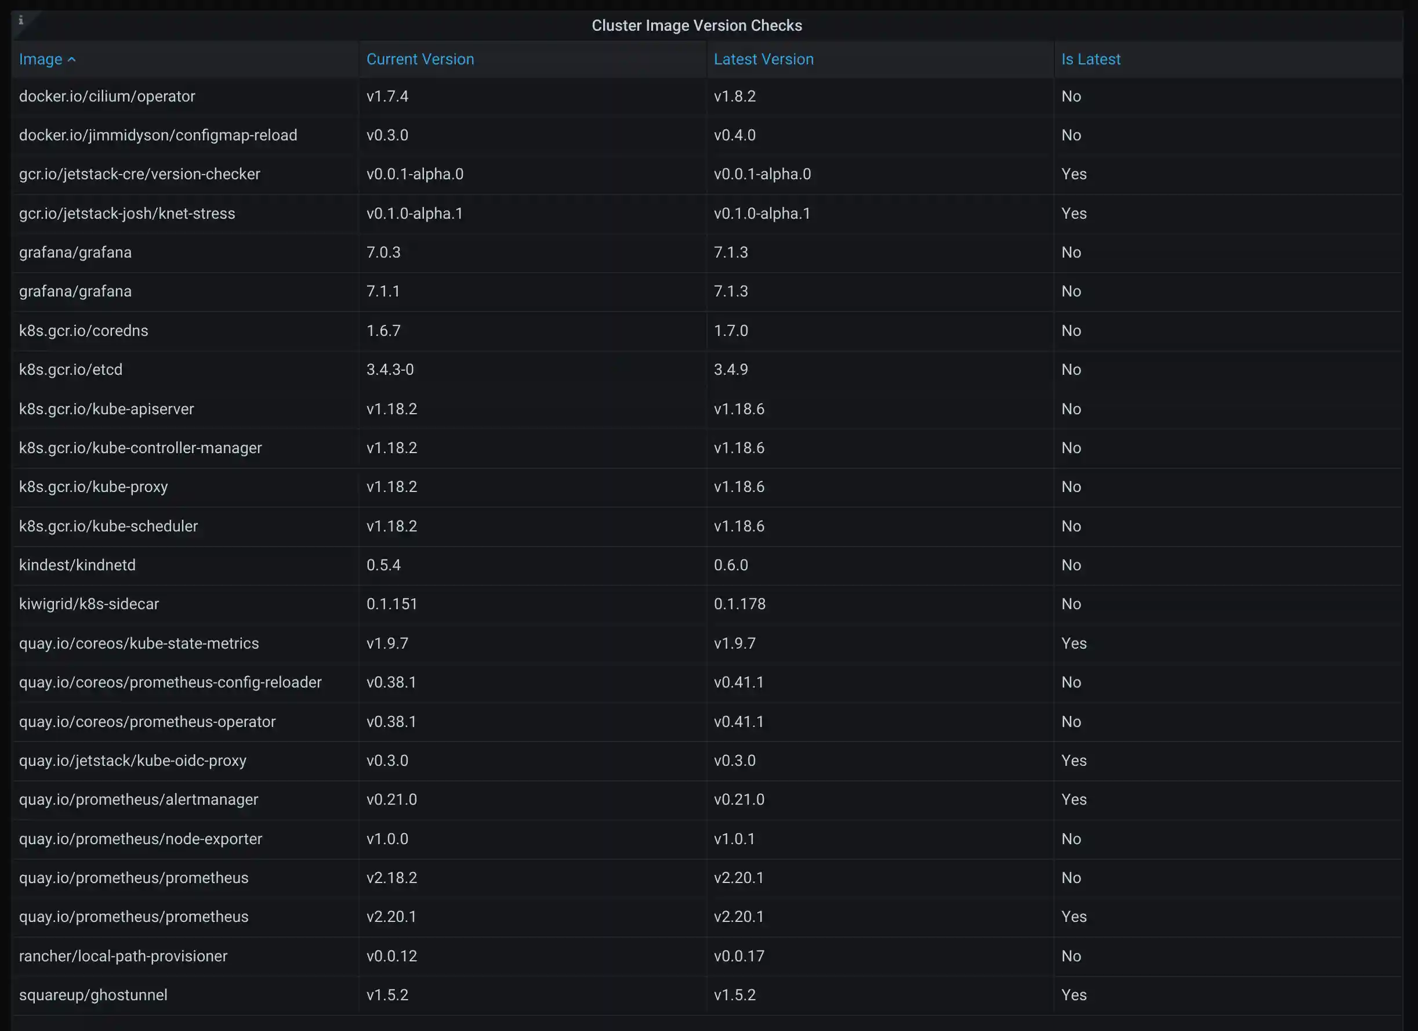Click the k8s.gcr.io/coredns image name
The height and width of the screenshot is (1031, 1418).
click(84, 330)
